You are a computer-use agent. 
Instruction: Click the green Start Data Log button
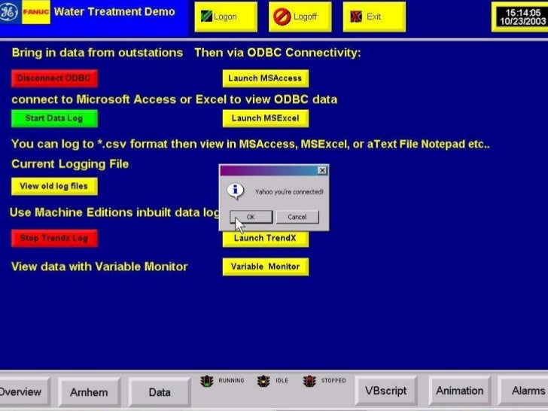coord(54,118)
